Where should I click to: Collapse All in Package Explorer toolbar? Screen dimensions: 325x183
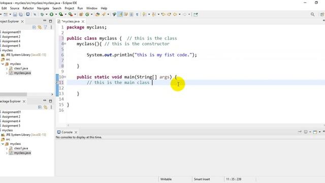tap(40, 107)
